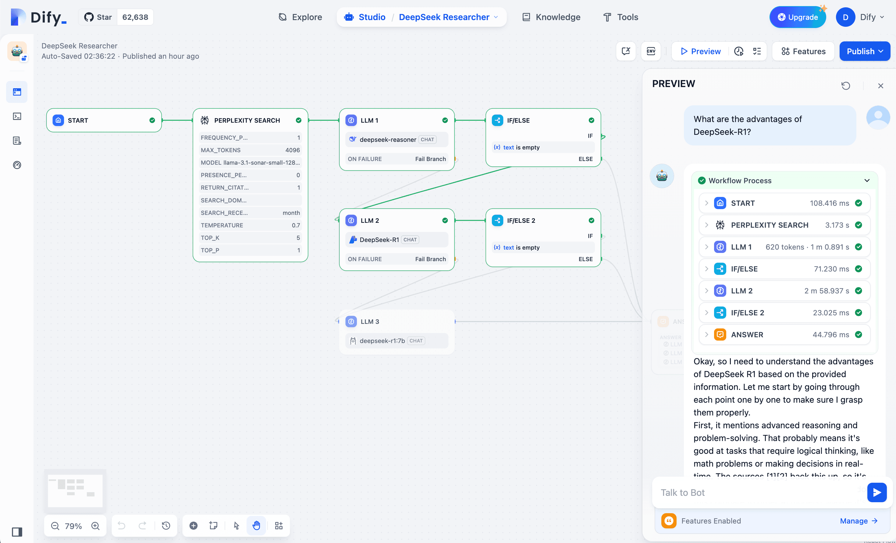The height and width of the screenshot is (543, 896).
Task: Click the zoom in magnifier icon
Action: pyautogui.click(x=95, y=526)
